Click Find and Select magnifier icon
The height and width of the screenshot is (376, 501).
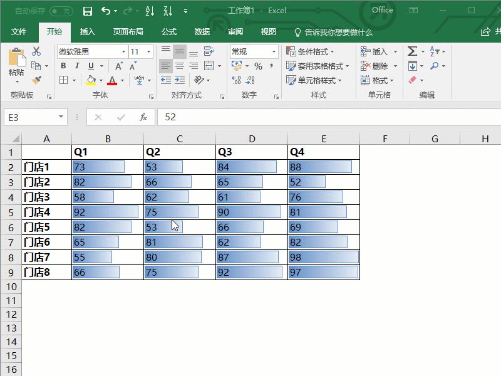(435, 66)
